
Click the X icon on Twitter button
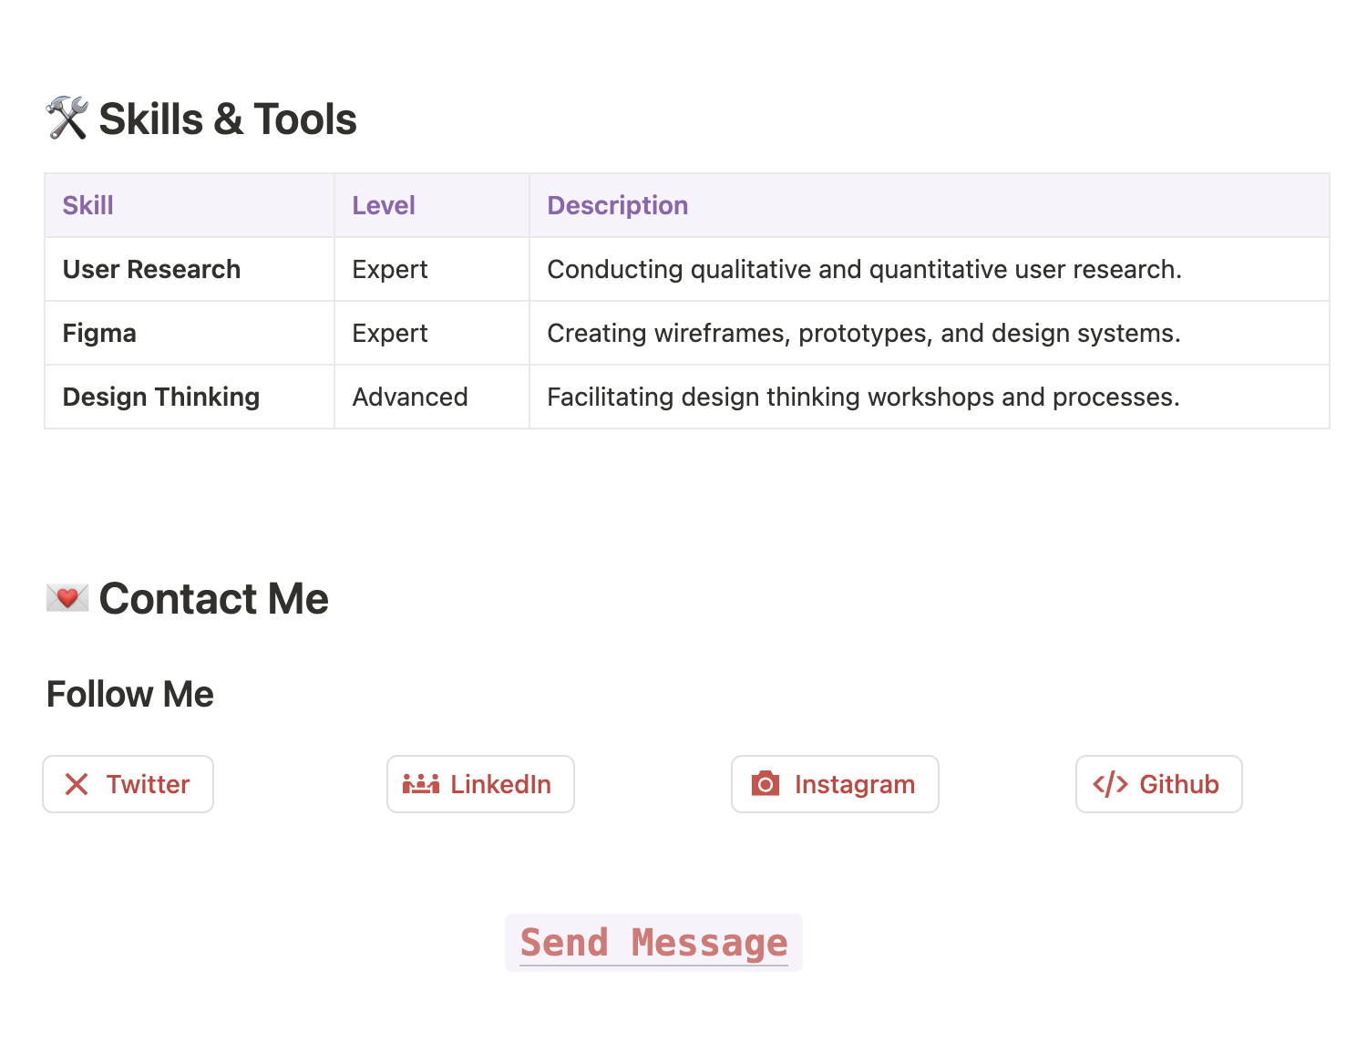coord(77,784)
